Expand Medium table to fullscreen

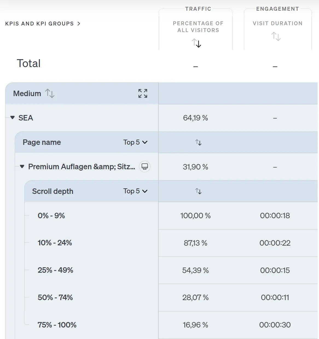[x=143, y=93]
